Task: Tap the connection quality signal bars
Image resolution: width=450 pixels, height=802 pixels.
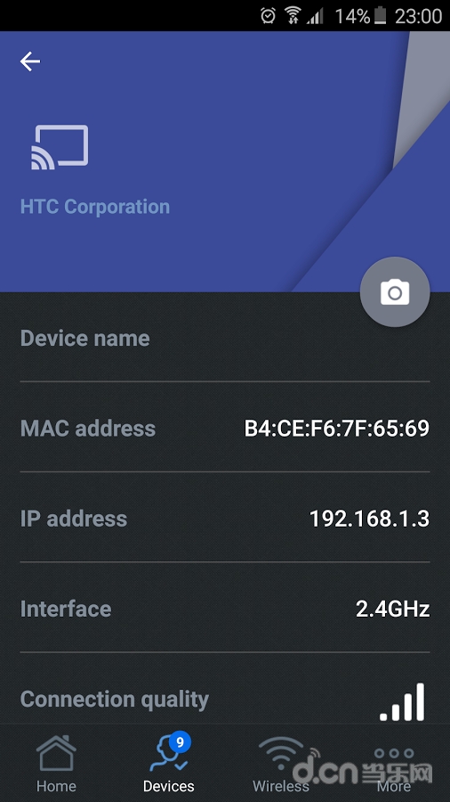Action: click(x=402, y=702)
